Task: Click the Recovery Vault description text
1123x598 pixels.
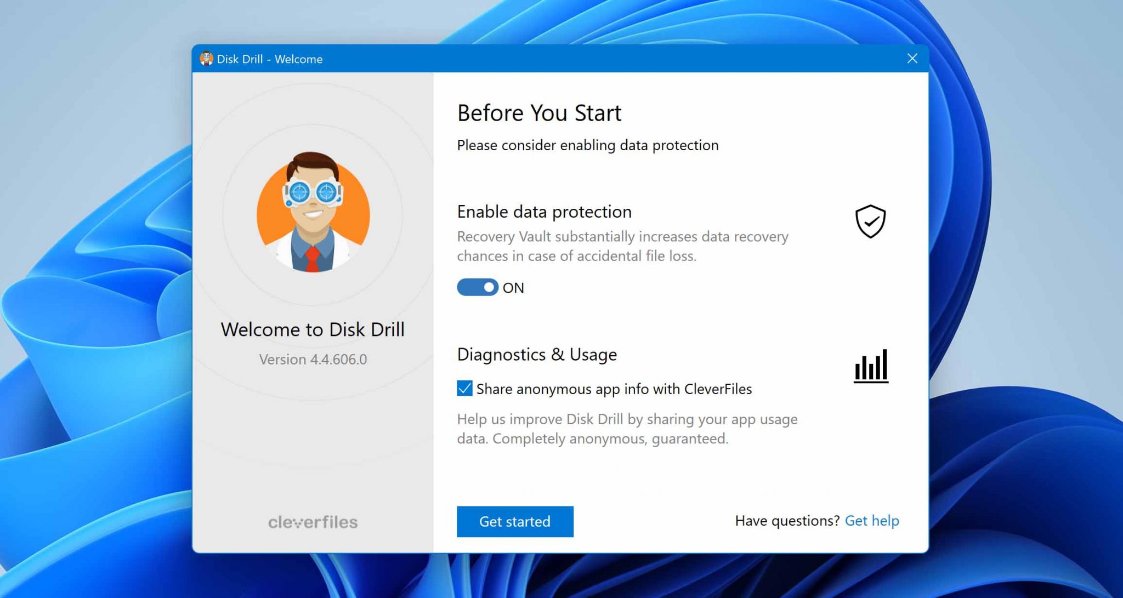Action: click(x=623, y=246)
